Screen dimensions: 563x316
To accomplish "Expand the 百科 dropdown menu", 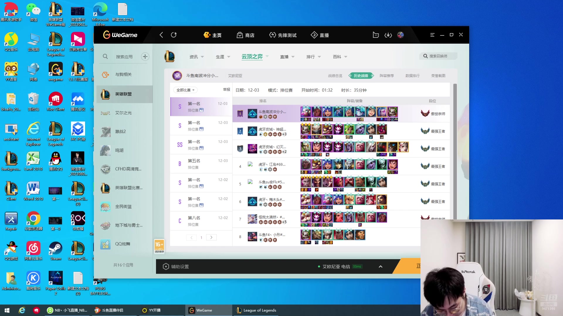I will pyautogui.click(x=346, y=57).
